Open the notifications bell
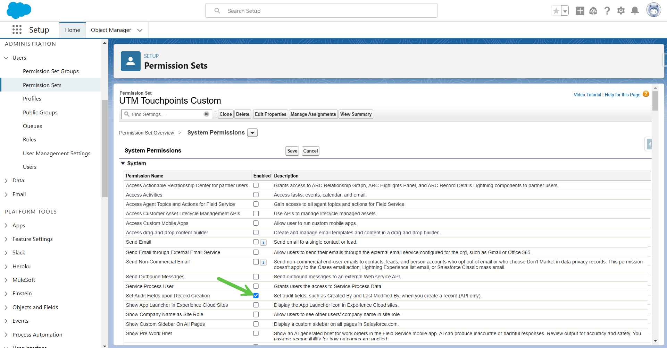 click(635, 11)
